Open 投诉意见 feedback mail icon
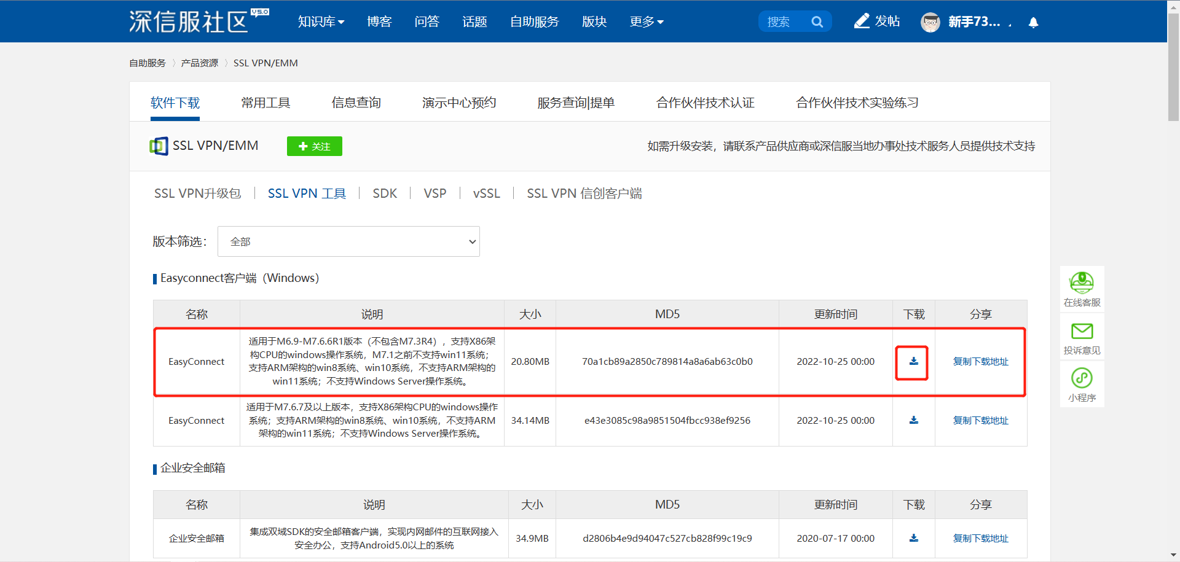The width and height of the screenshot is (1180, 562). pos(1082,338)
